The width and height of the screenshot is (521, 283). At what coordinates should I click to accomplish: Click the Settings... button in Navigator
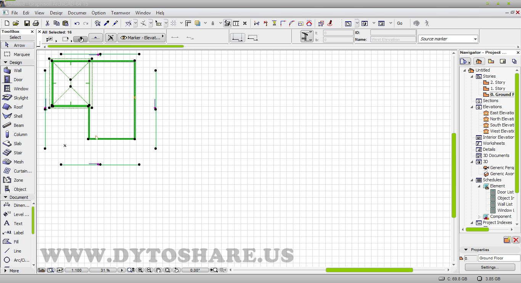point(489,267)
